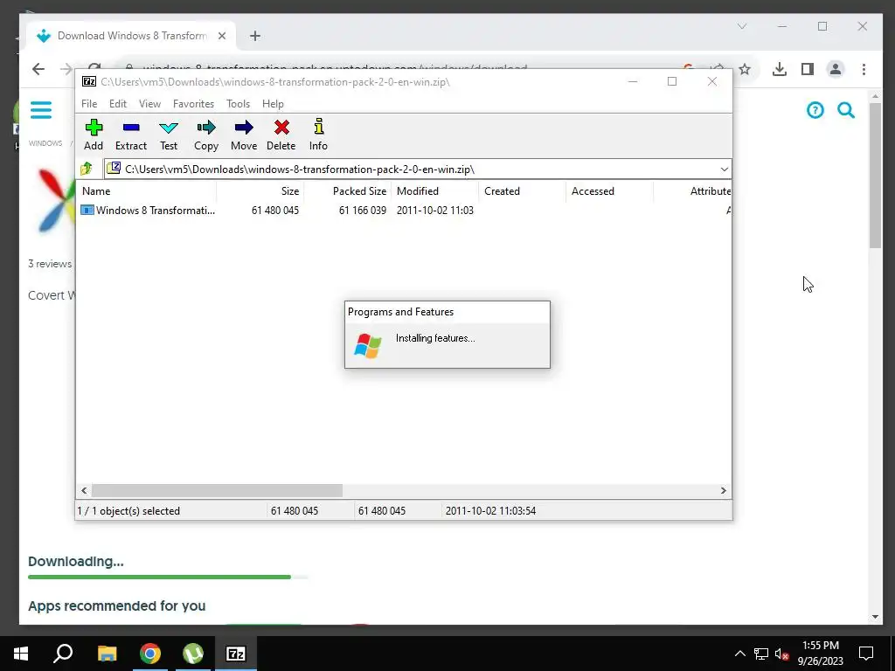Click the Uptodown search magnifier icon

846,109
